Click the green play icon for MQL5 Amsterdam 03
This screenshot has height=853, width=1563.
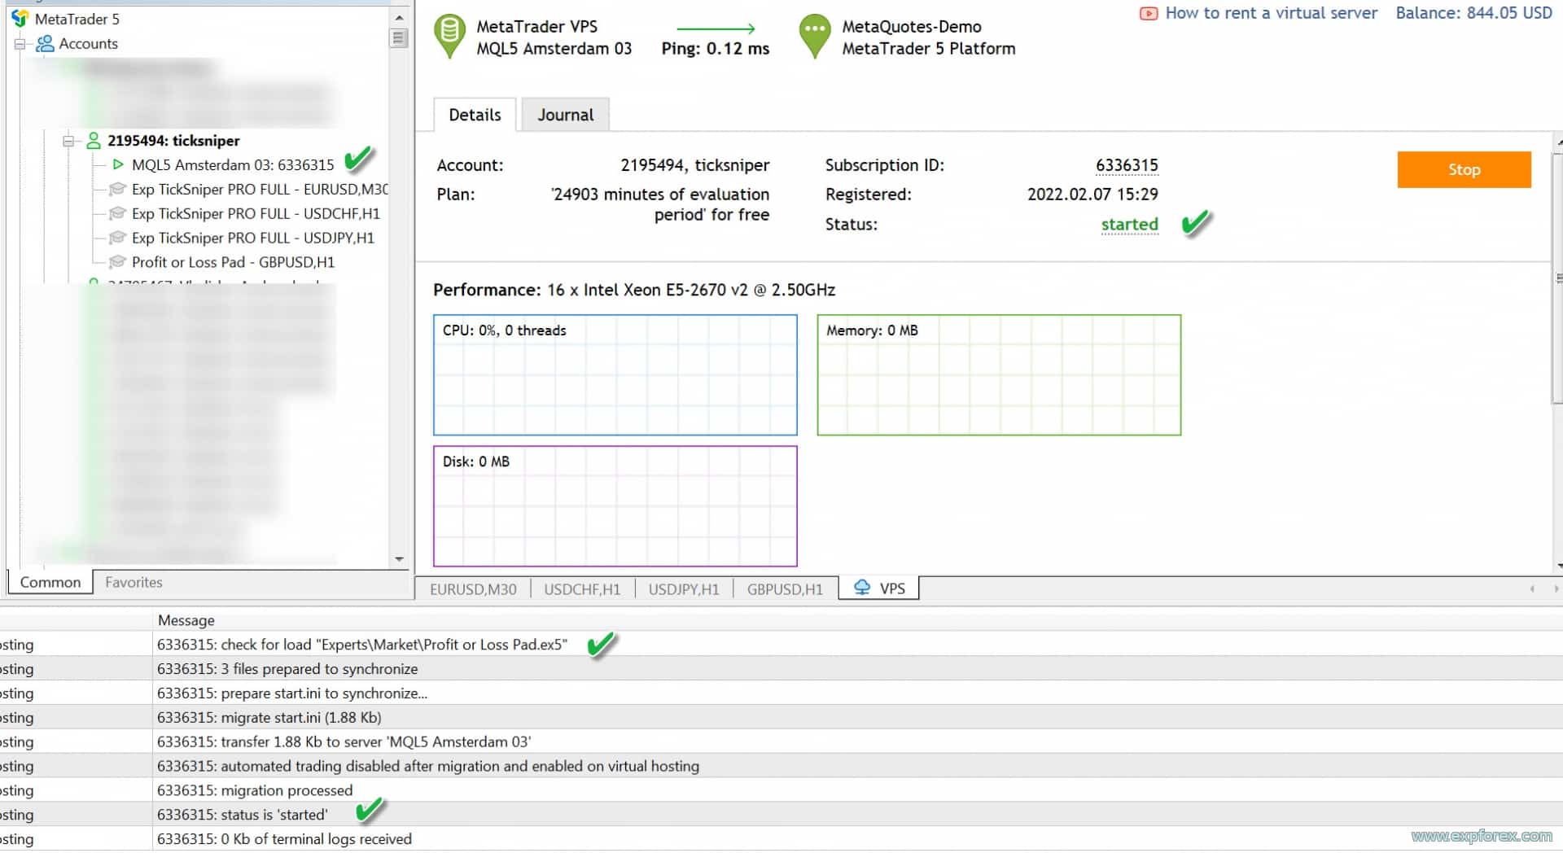point(118,164)
